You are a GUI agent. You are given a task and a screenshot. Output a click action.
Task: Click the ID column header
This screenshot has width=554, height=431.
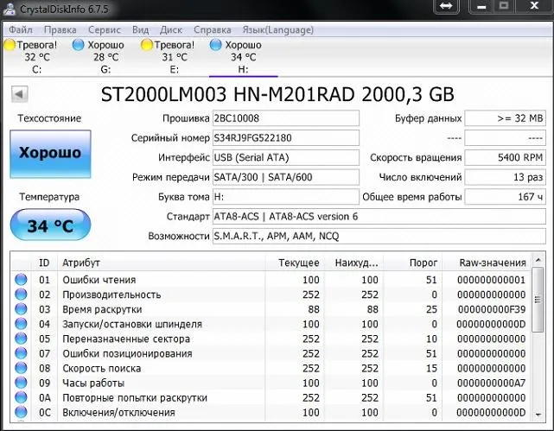click(44, 263)
